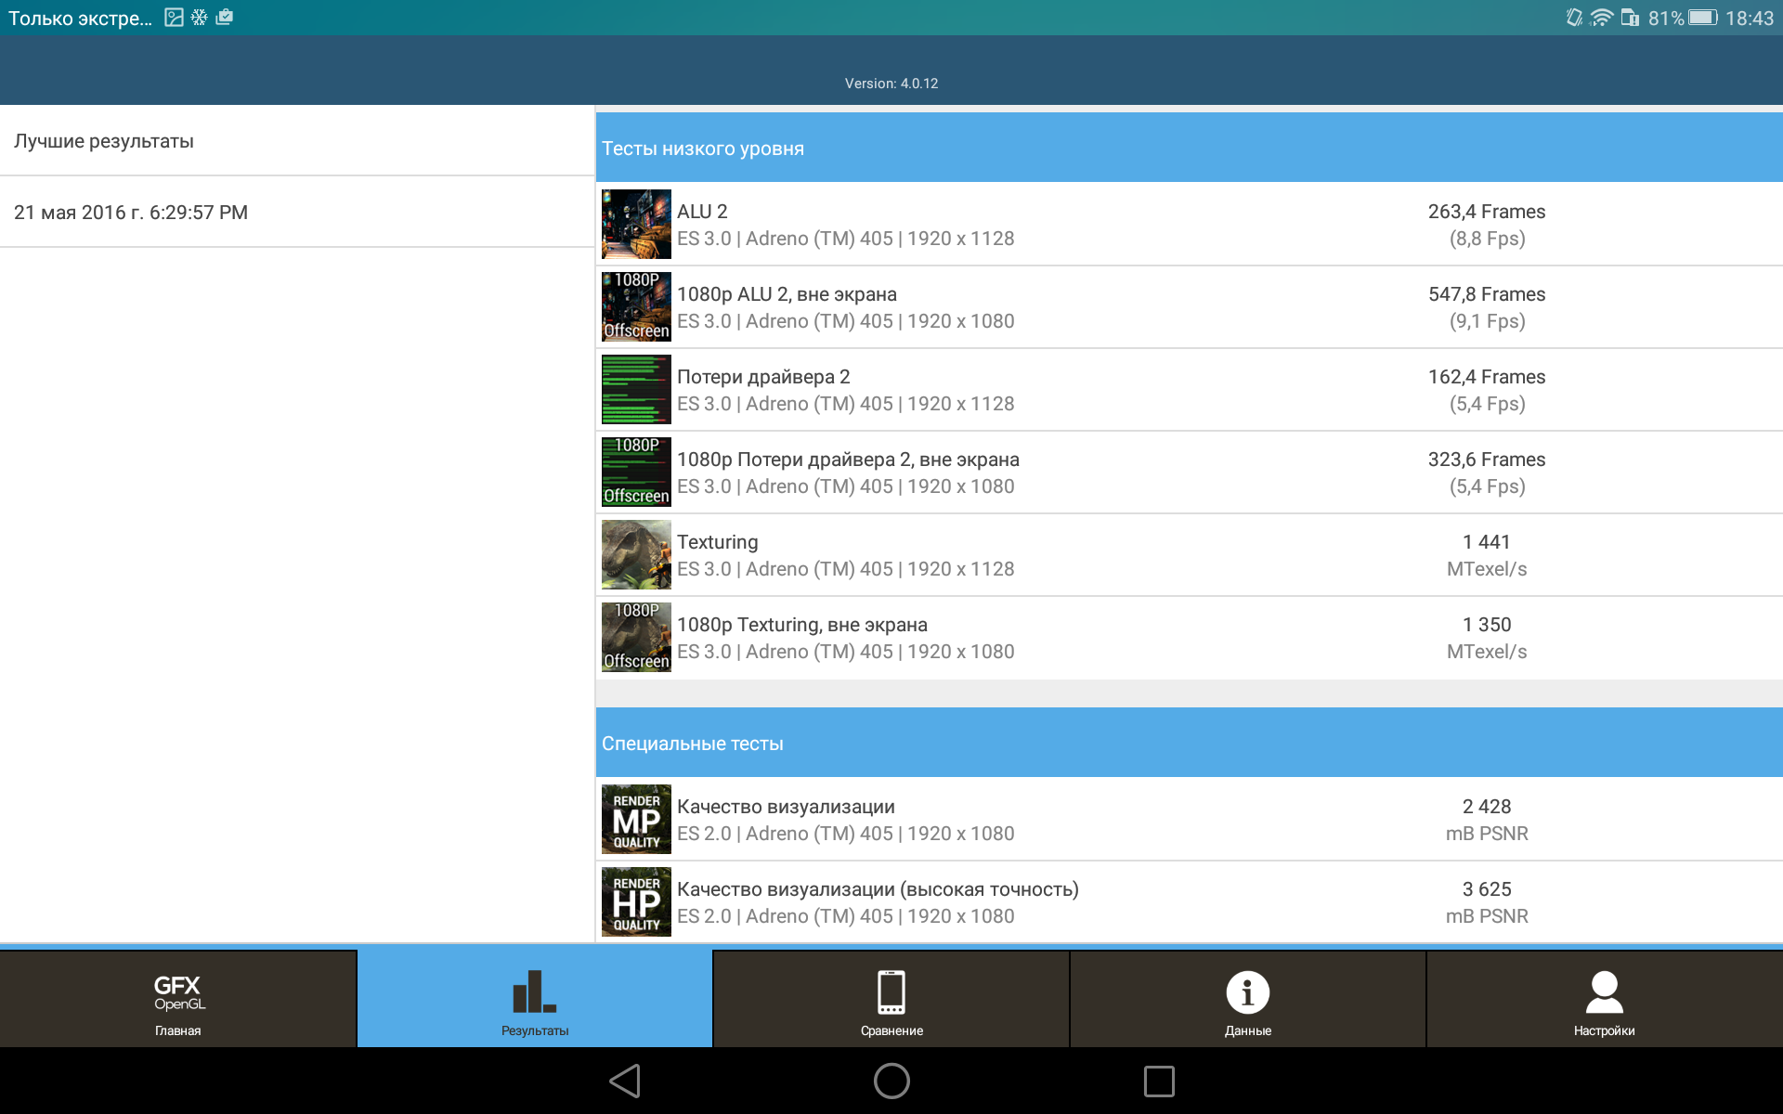1783x1114 pixels.
Task: Open 1080p Texturing, вне экрана row
Action: [1190, 638]
